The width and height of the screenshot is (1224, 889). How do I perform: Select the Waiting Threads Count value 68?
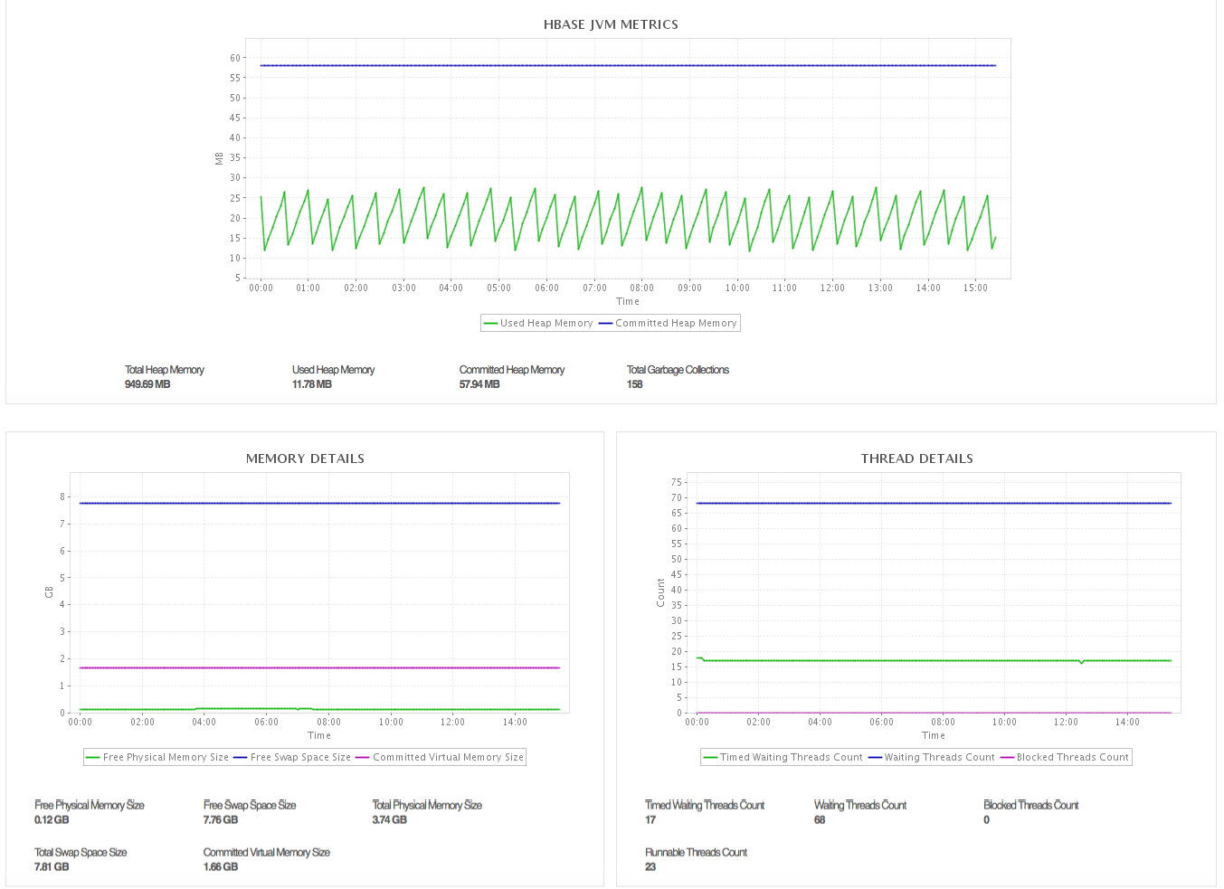pyautogui.click(x=820, y=820)
